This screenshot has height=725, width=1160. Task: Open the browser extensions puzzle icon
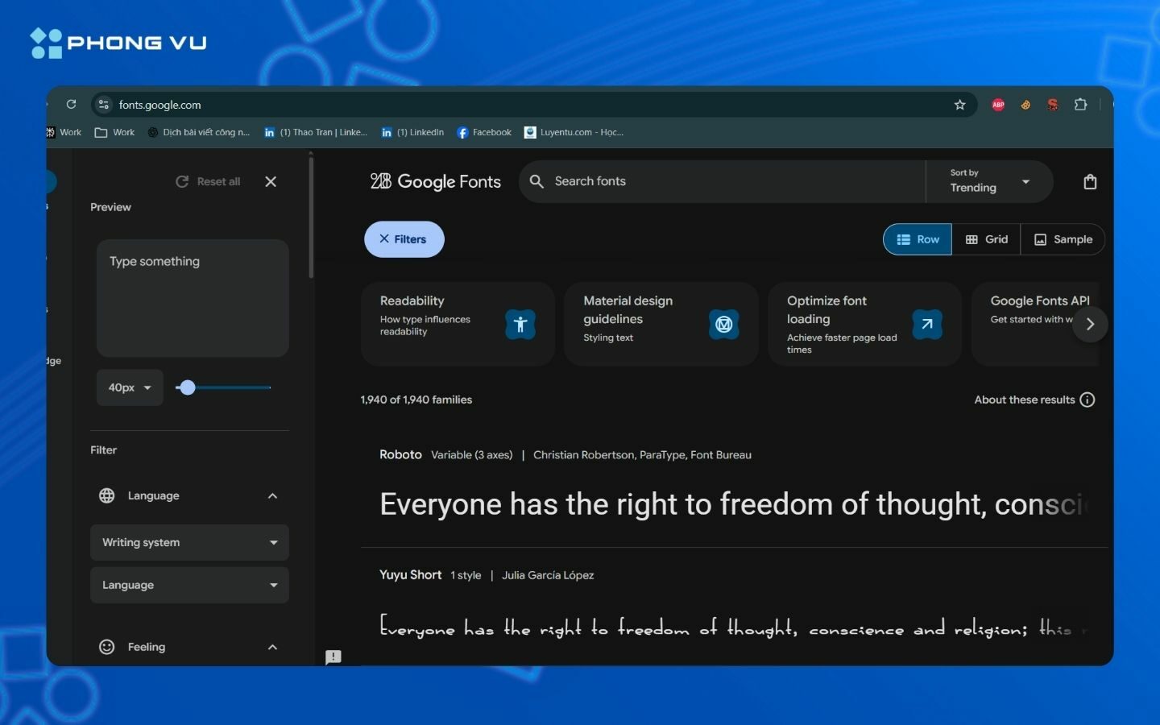1081,105
